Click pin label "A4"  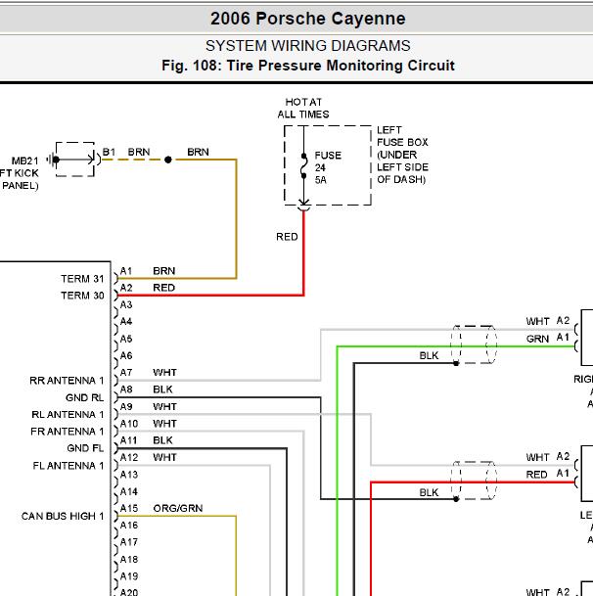pyautogui.click(x=126, y=322)
